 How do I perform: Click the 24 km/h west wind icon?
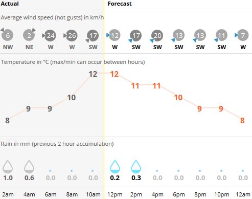click(x=50, y=35)
